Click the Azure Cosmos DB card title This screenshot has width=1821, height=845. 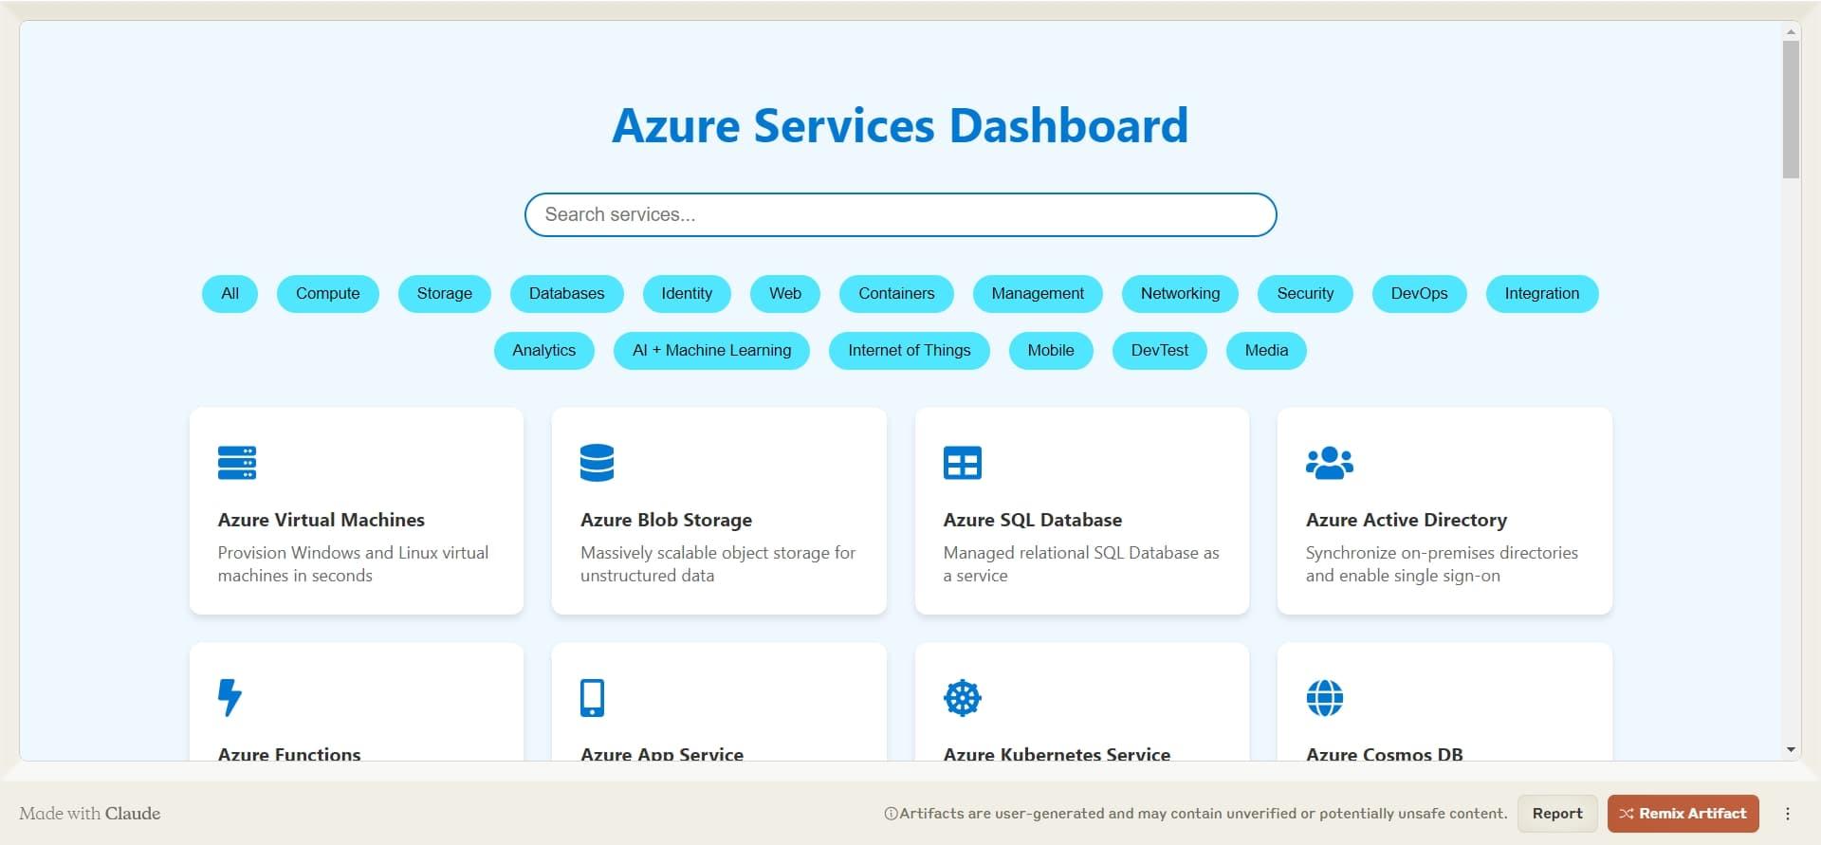click(x=1384, y=753)
